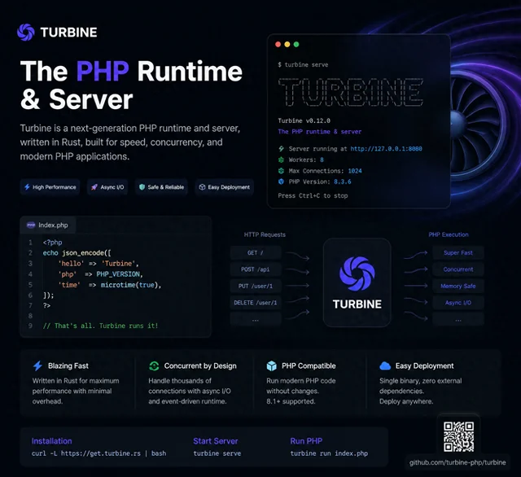
Task: Click the DELETE /user/1 request box
Action: 256,303
